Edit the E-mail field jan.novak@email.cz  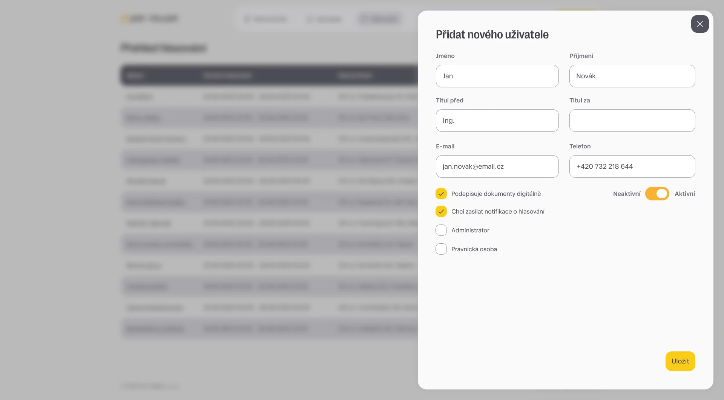(x=497, y=166)
